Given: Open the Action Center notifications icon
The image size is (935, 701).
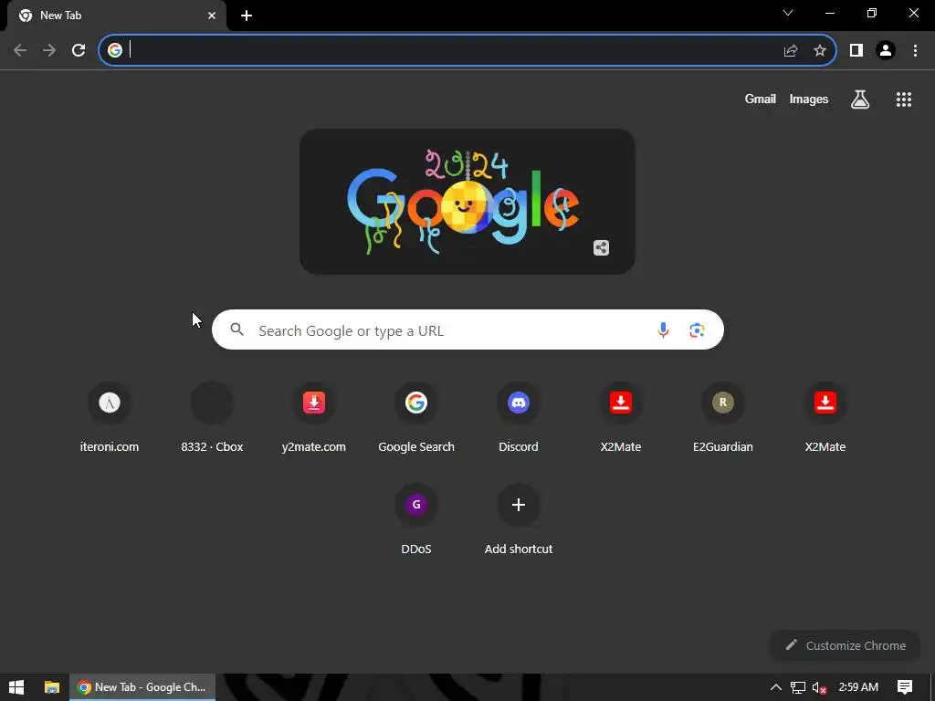Looking at the screenshot, I should pos(905,687).
